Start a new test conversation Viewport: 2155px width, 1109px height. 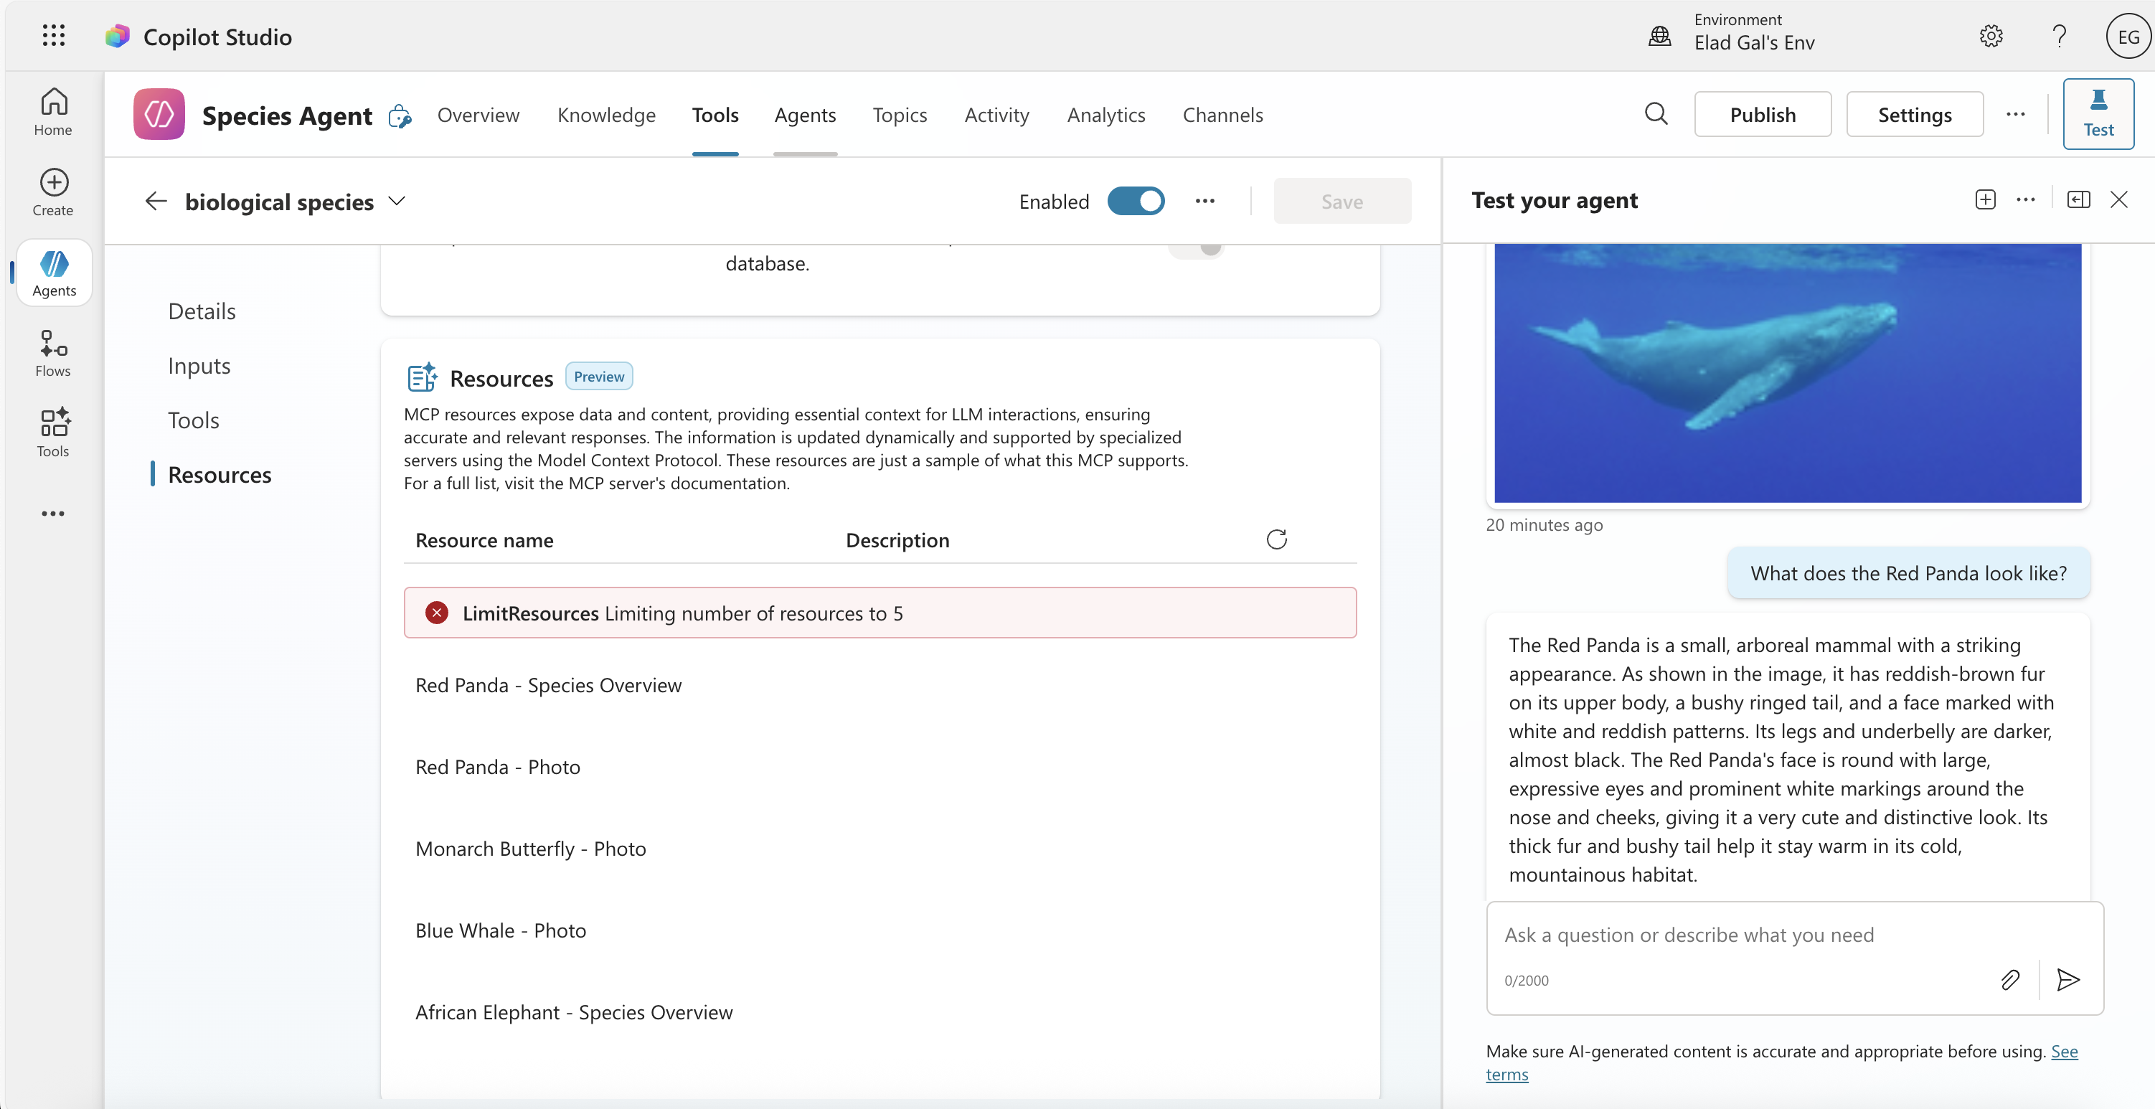tap(1985, 200)
